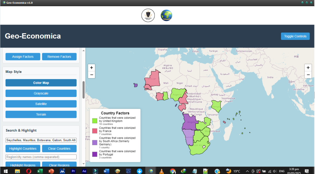
Task: Click the Remove Factors button
Action: [59, 57]
